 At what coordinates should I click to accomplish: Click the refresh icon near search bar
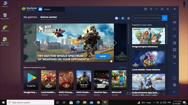click(128, 18)
